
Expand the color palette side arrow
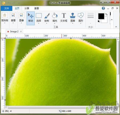tap(112, 19)
